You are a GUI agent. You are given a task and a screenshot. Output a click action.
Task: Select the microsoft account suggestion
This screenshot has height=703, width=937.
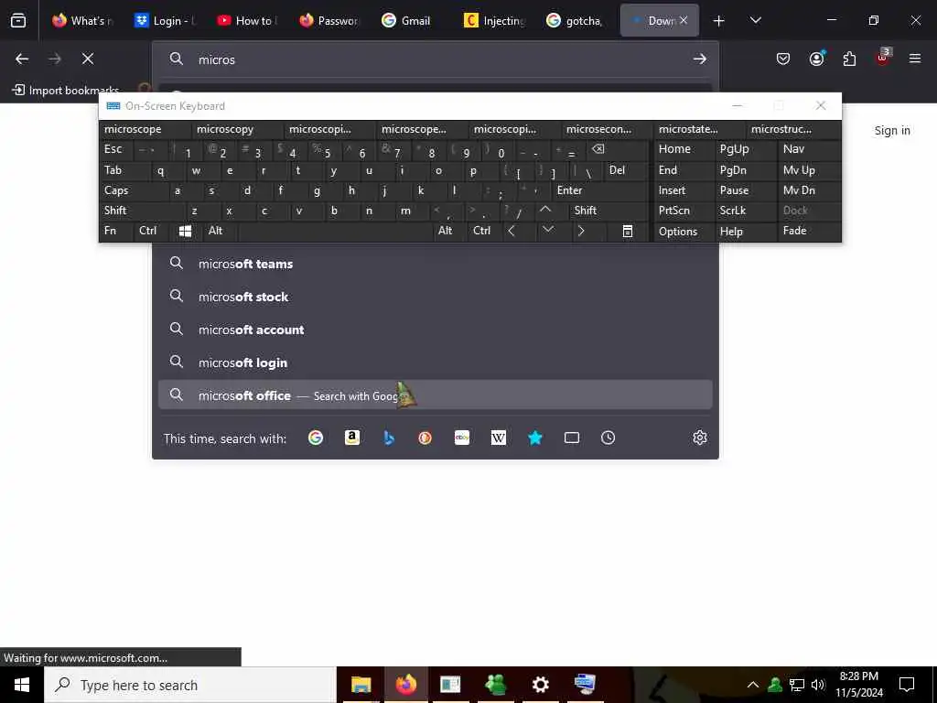(435, 330)
